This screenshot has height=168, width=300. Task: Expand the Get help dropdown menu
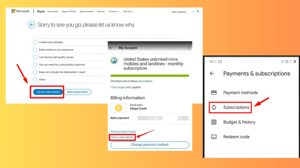128,12
